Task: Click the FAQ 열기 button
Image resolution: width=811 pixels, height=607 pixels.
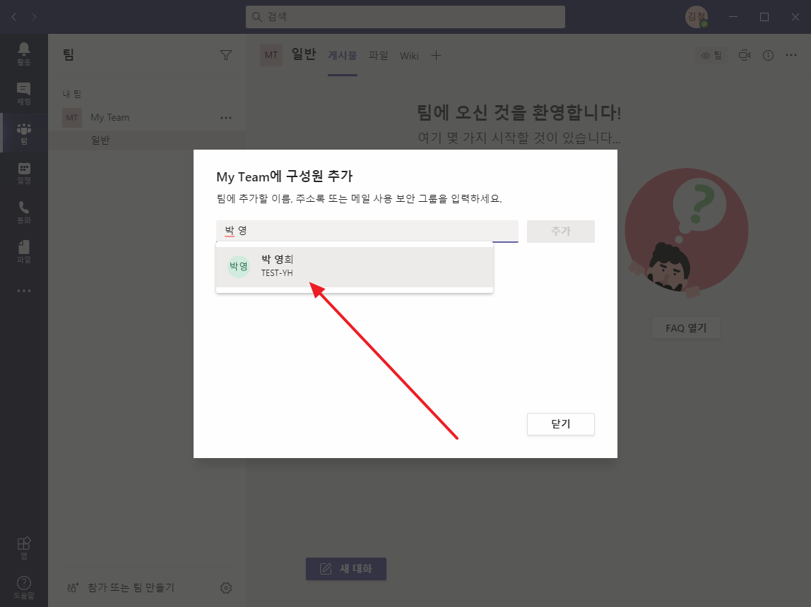Action: click(686, 327)
